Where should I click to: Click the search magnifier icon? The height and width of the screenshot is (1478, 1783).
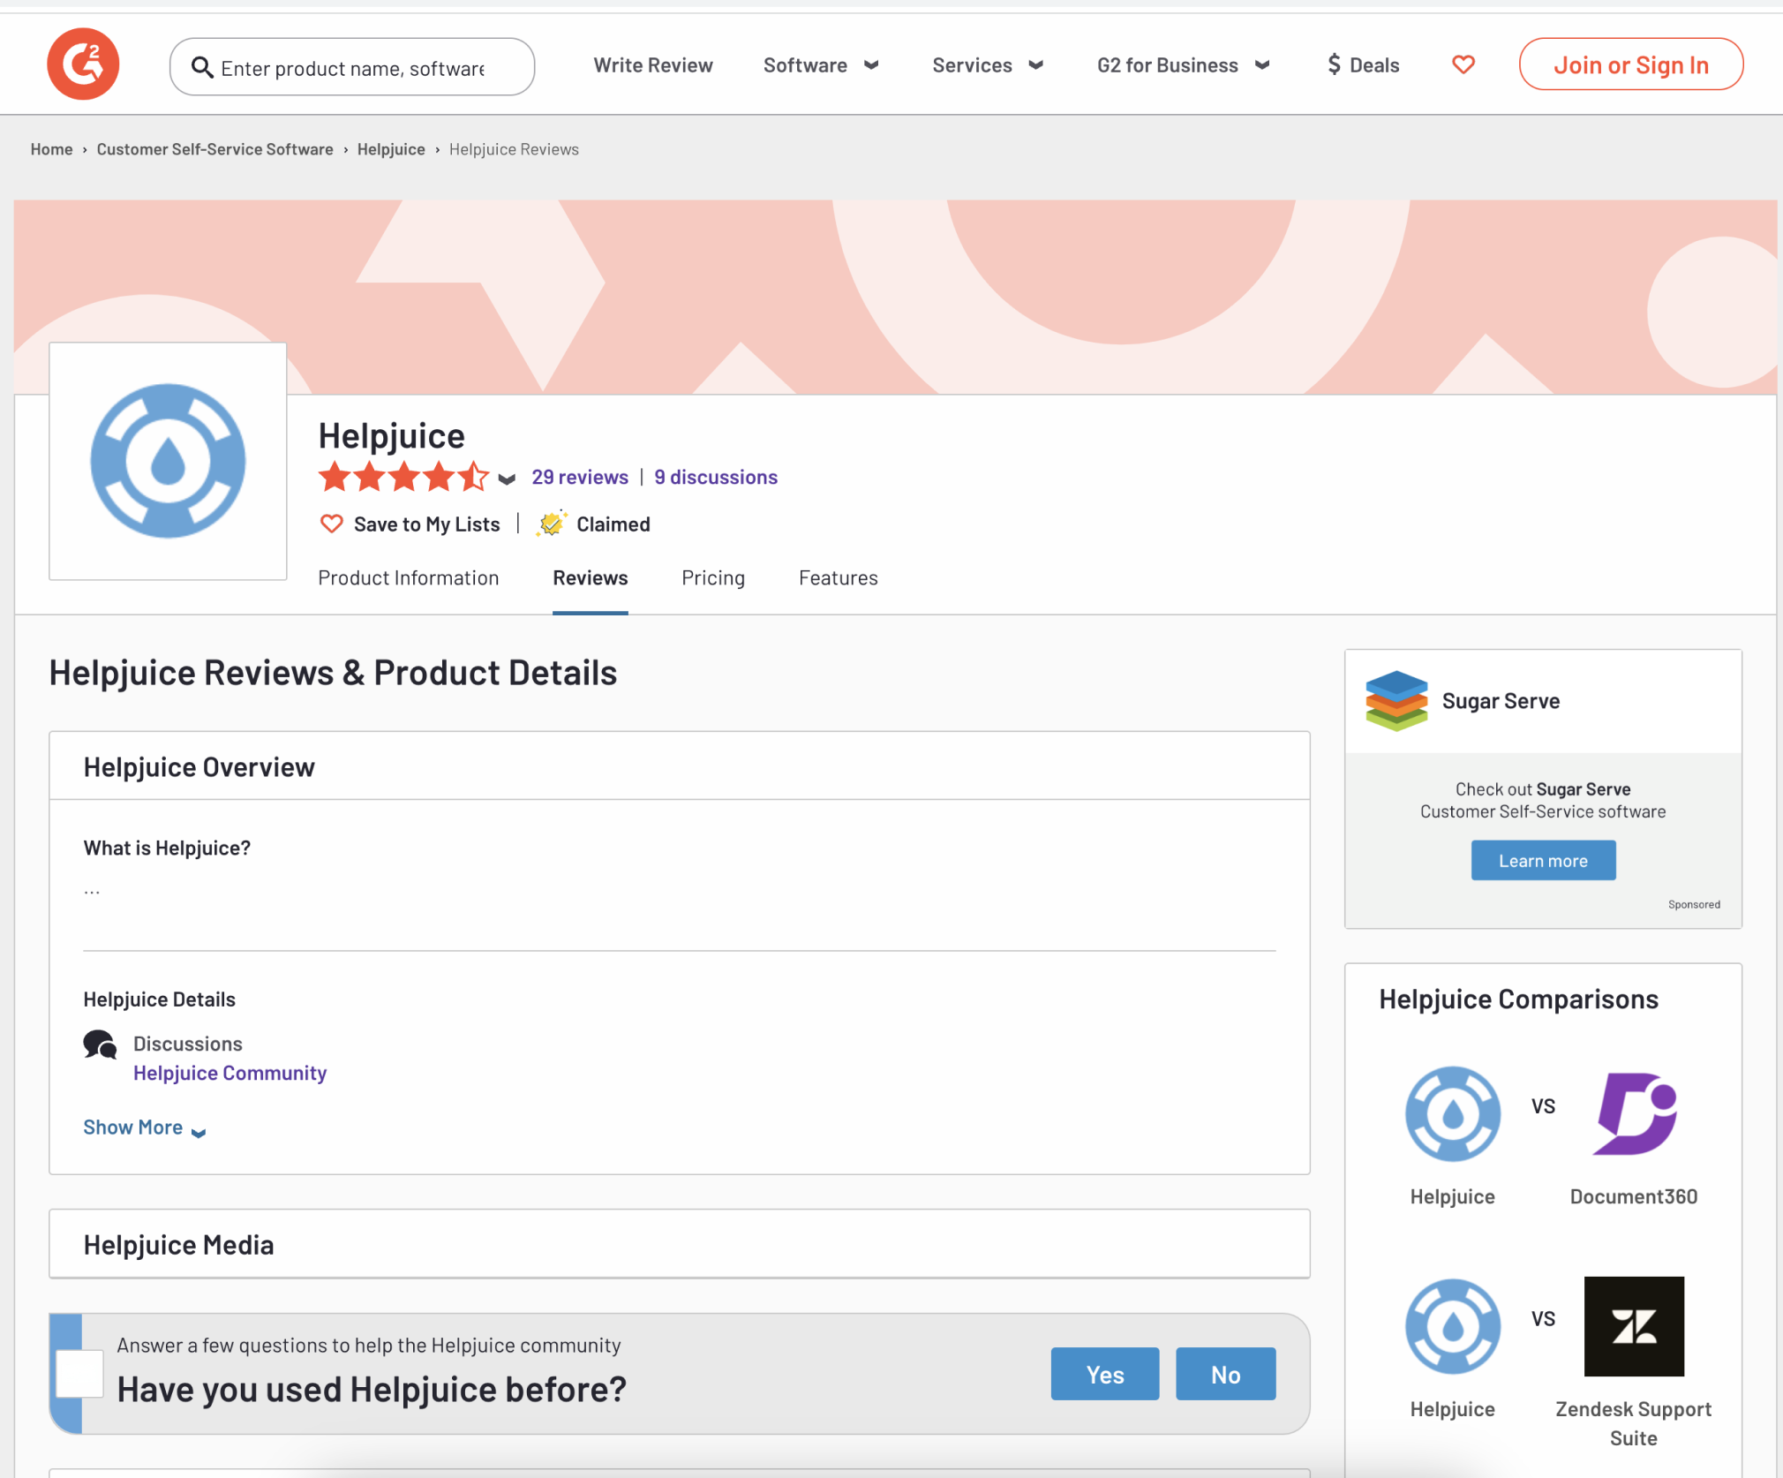(x=202, y=68)
